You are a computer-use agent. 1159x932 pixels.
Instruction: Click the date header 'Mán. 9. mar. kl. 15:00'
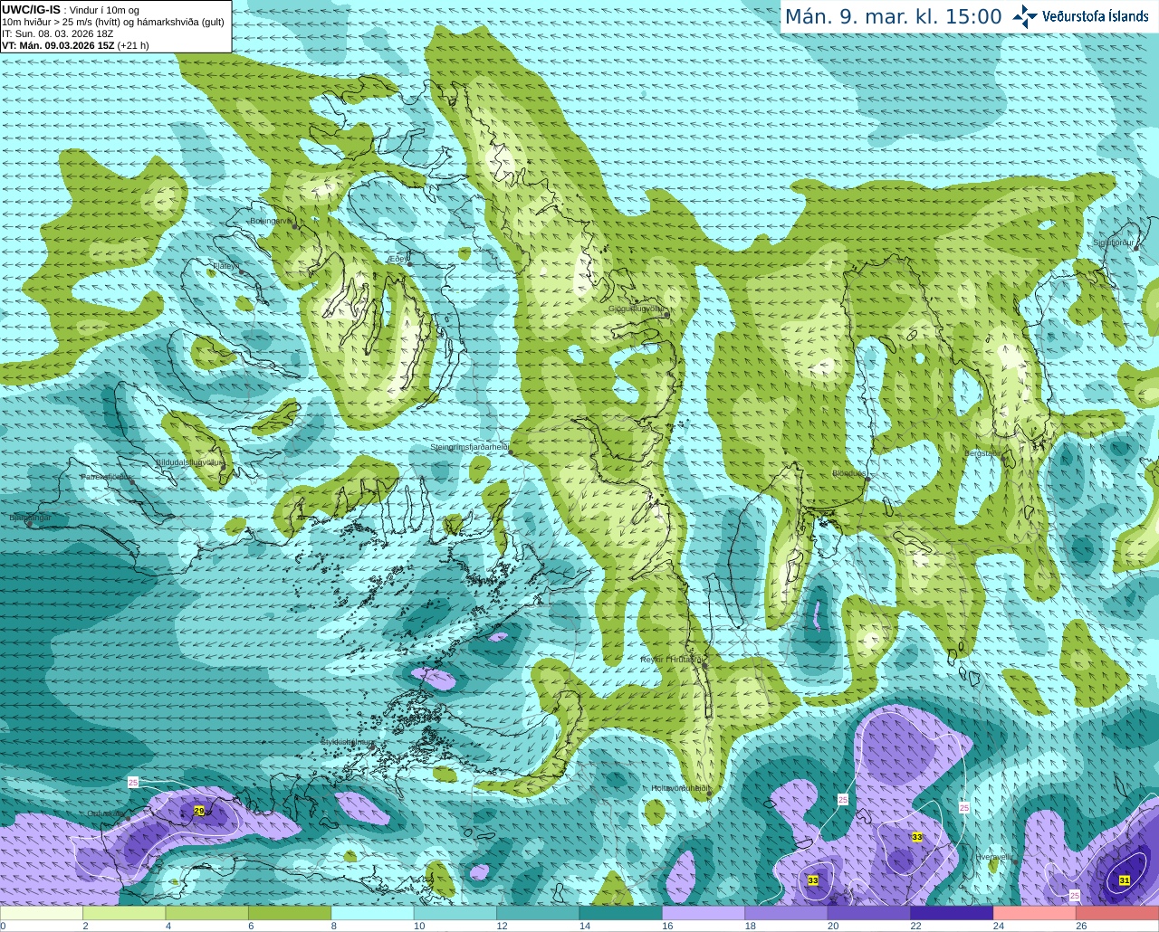point(893,17)
